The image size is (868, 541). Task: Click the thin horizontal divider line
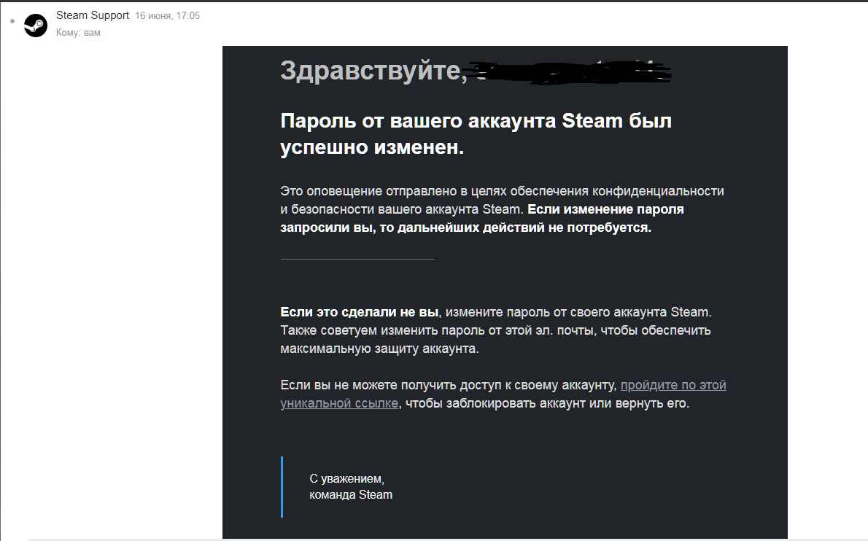[357, 259]
